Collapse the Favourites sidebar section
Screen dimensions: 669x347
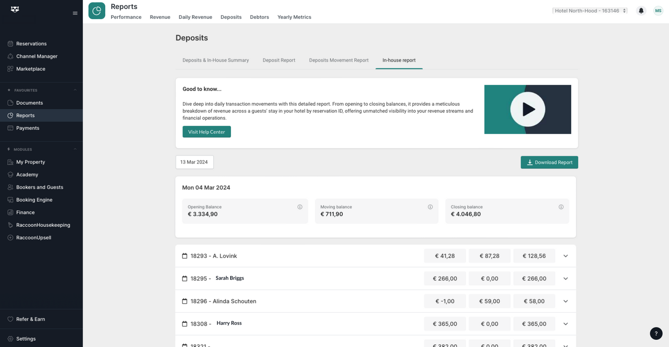click(75, 90)
